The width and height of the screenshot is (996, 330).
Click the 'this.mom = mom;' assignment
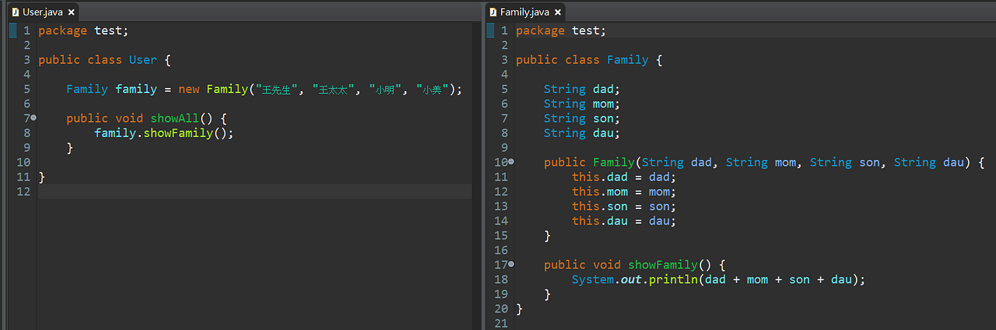[624, 191]
